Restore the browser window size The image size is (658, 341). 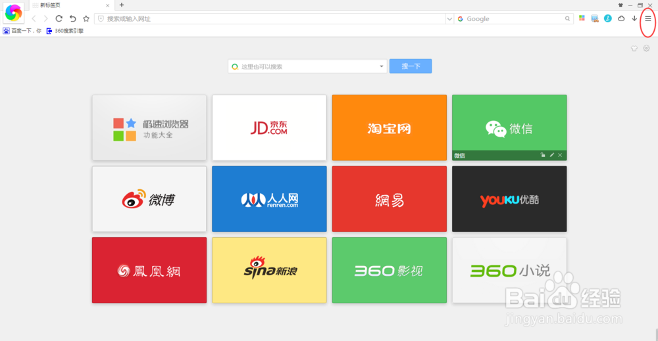point(640,5)
